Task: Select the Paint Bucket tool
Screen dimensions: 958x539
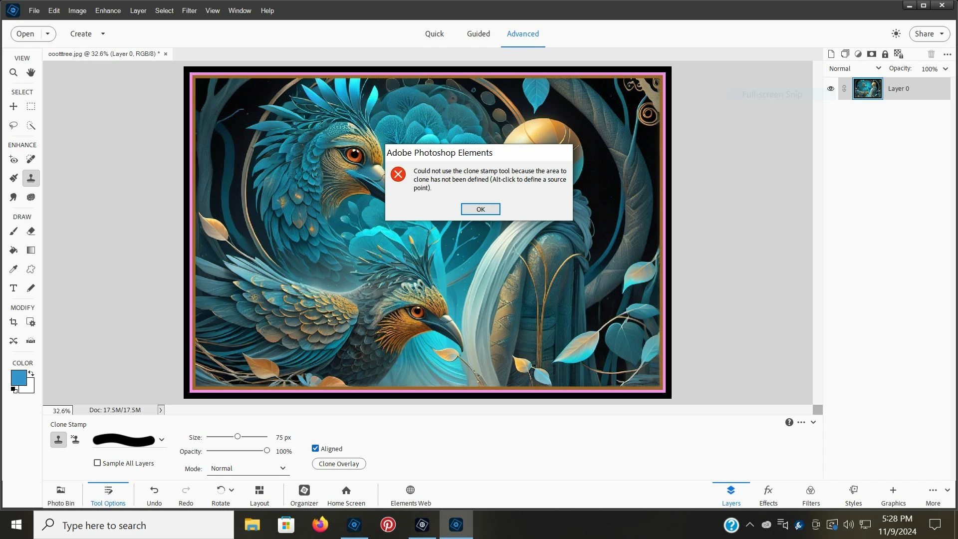Action: (13, 250)
